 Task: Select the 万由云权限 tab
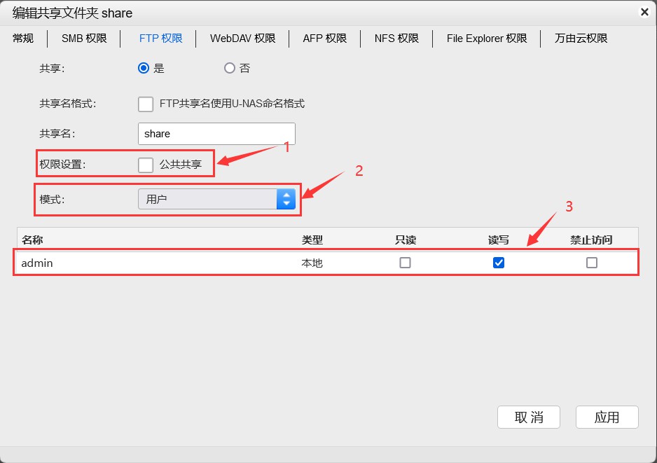pyautogui.click(x=581, y=39)
